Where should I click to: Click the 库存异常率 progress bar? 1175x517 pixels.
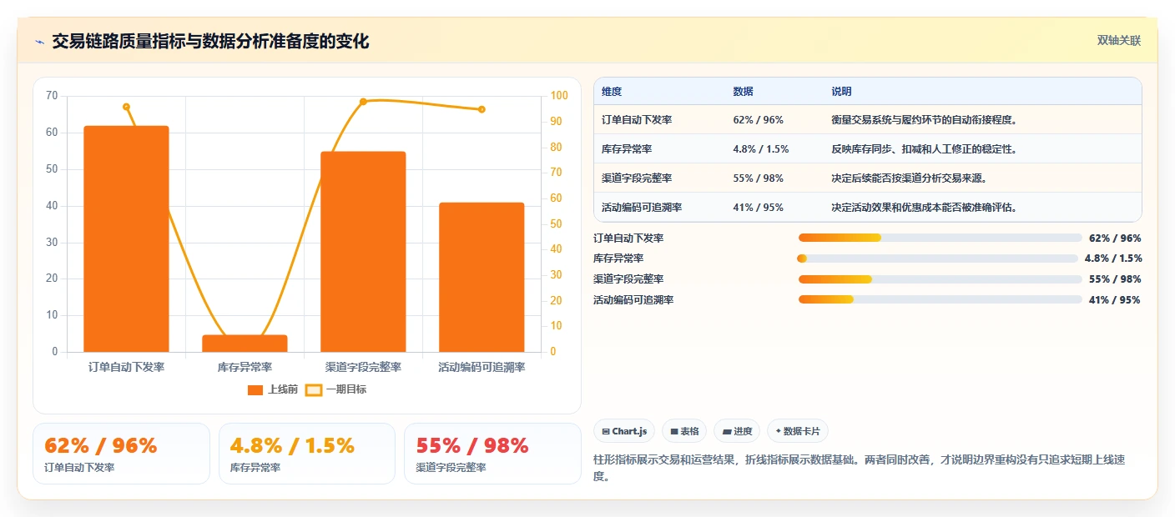click(x=938, y=258)
